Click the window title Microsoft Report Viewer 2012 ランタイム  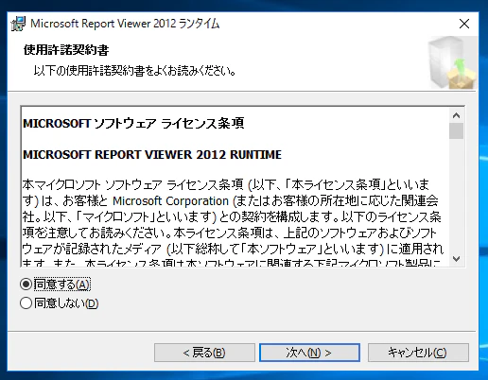click(125, 24)
